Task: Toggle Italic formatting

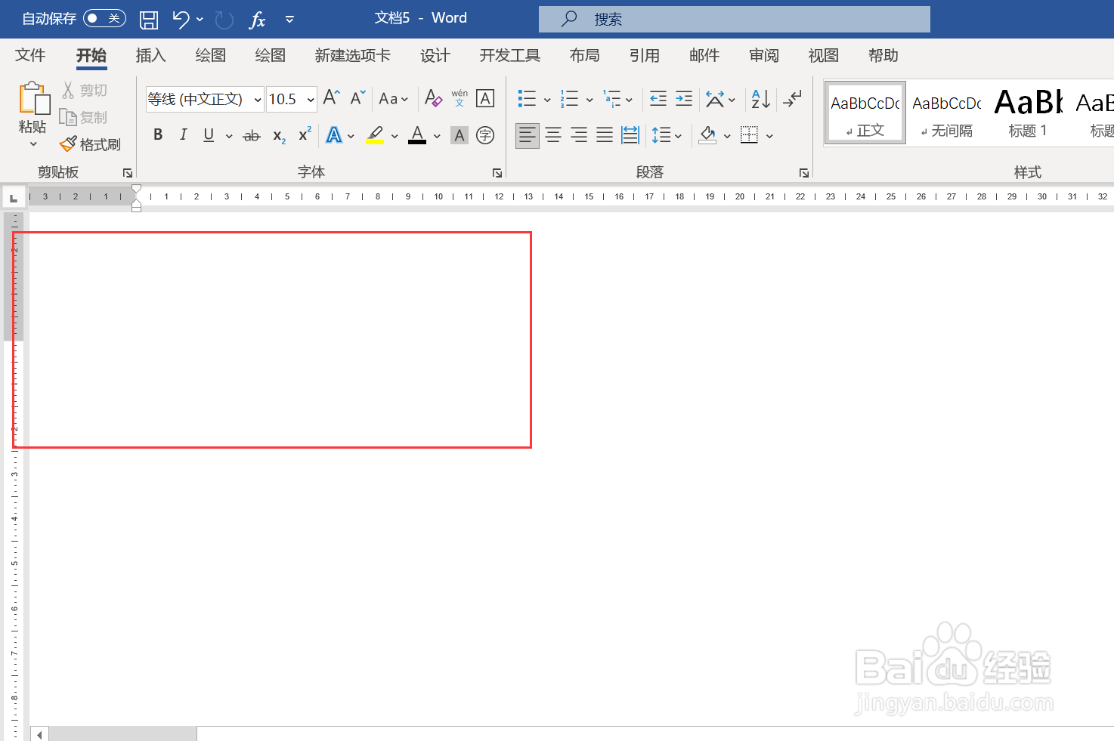Action: click(x=183, y=134)
